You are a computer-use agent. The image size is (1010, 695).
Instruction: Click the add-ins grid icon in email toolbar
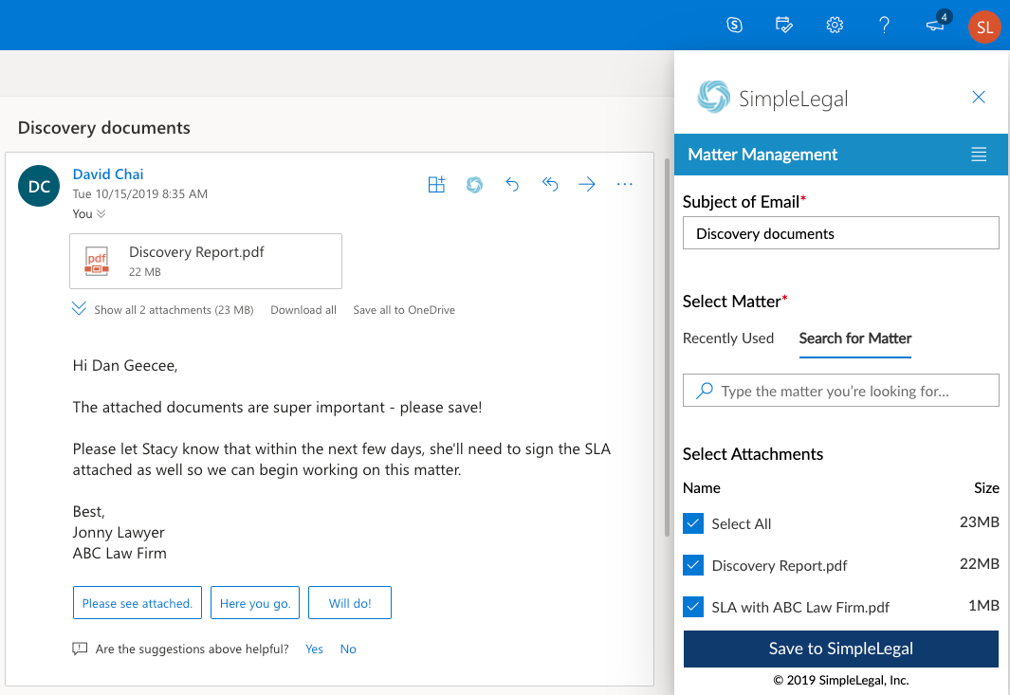click(x=437, y=185)
